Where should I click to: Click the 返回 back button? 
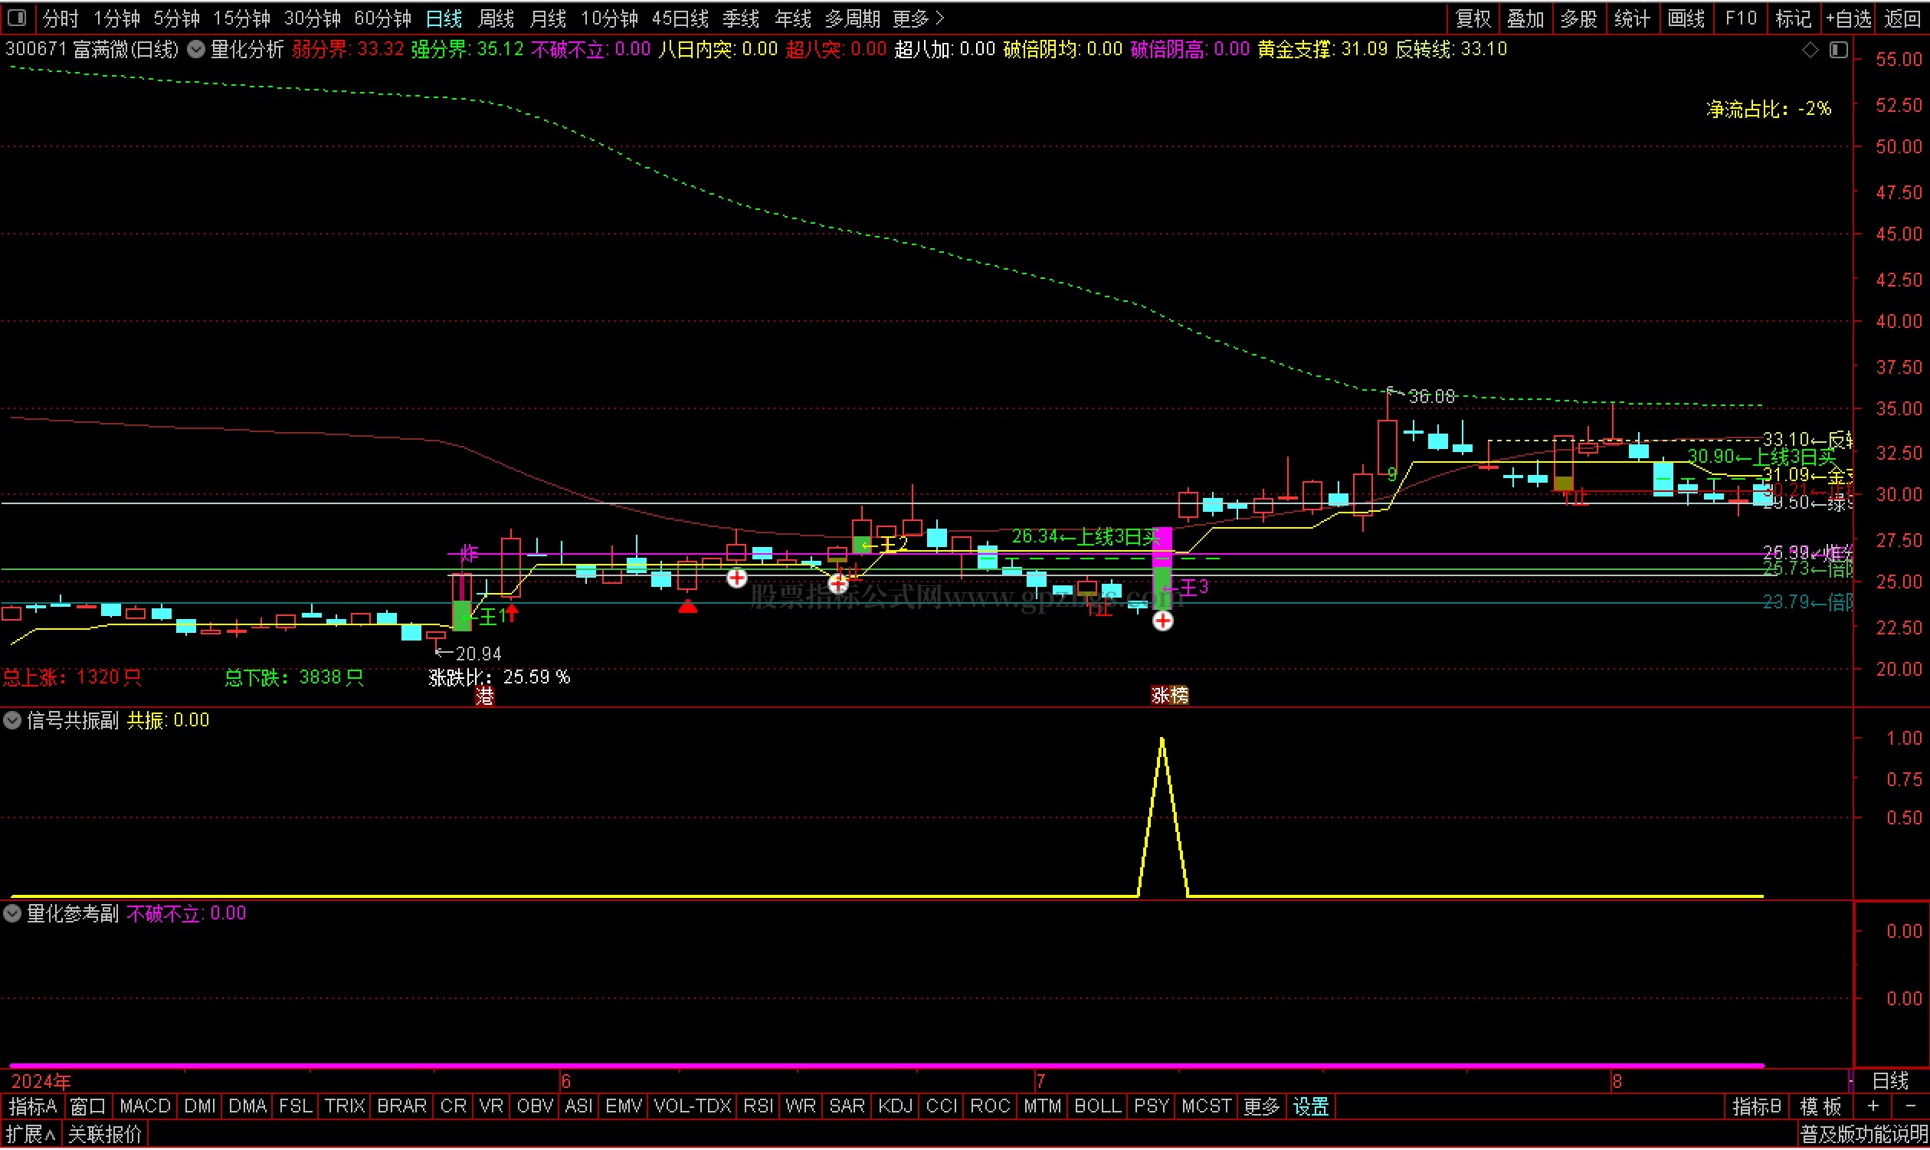tap(1902, 18)
